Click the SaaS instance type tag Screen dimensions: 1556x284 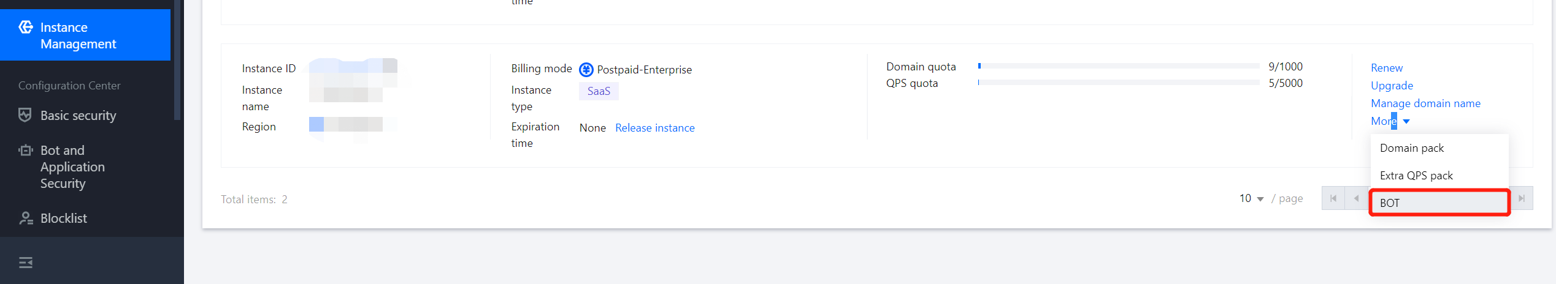599,91
